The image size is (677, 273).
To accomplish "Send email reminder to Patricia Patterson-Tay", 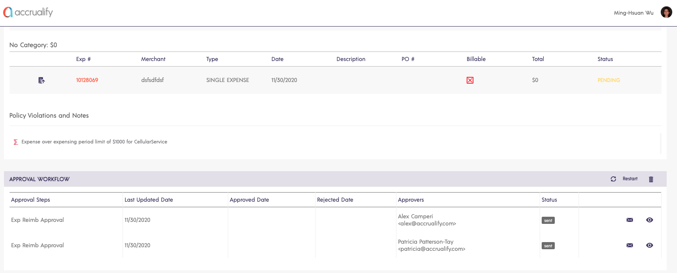I will tap(629, 245).
